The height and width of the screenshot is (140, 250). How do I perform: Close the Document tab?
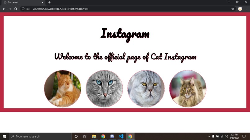pyautogui.click(x=42, y=2)
